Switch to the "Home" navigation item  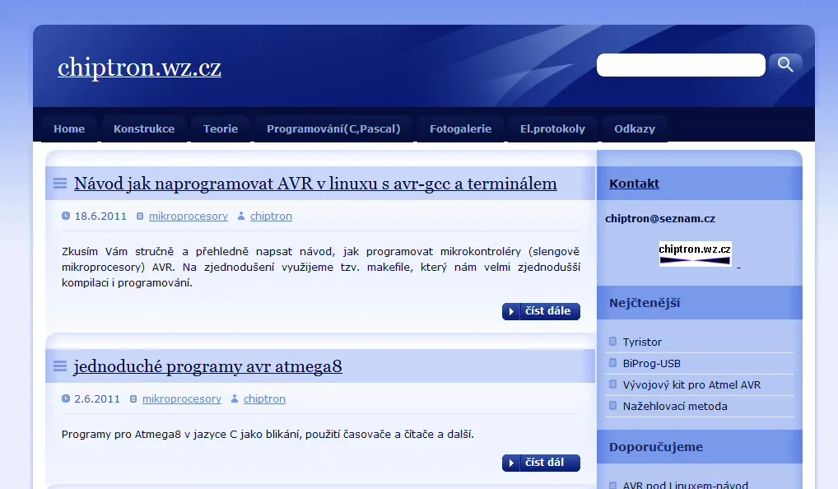pyautogui.click(x=69, y=128)
